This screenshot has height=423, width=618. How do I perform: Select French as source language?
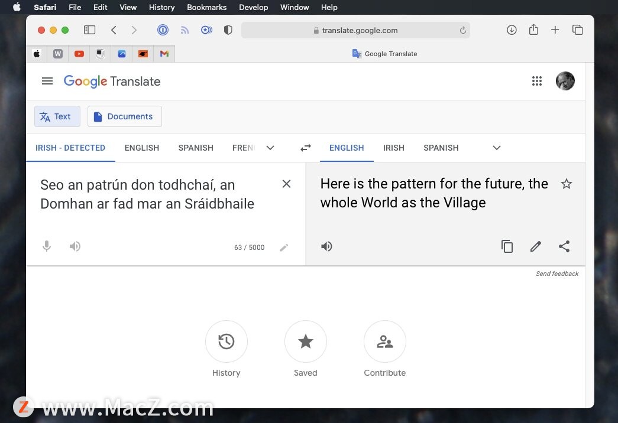244,148
